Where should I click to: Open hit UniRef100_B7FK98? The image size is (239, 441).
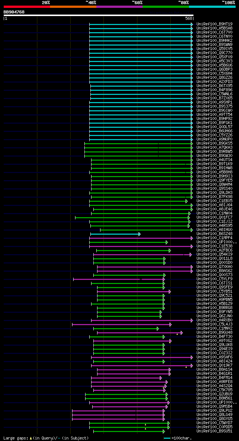click(x=214, y=197)
